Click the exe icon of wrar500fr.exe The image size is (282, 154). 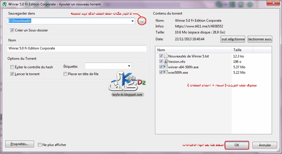(x=166, y=72)
